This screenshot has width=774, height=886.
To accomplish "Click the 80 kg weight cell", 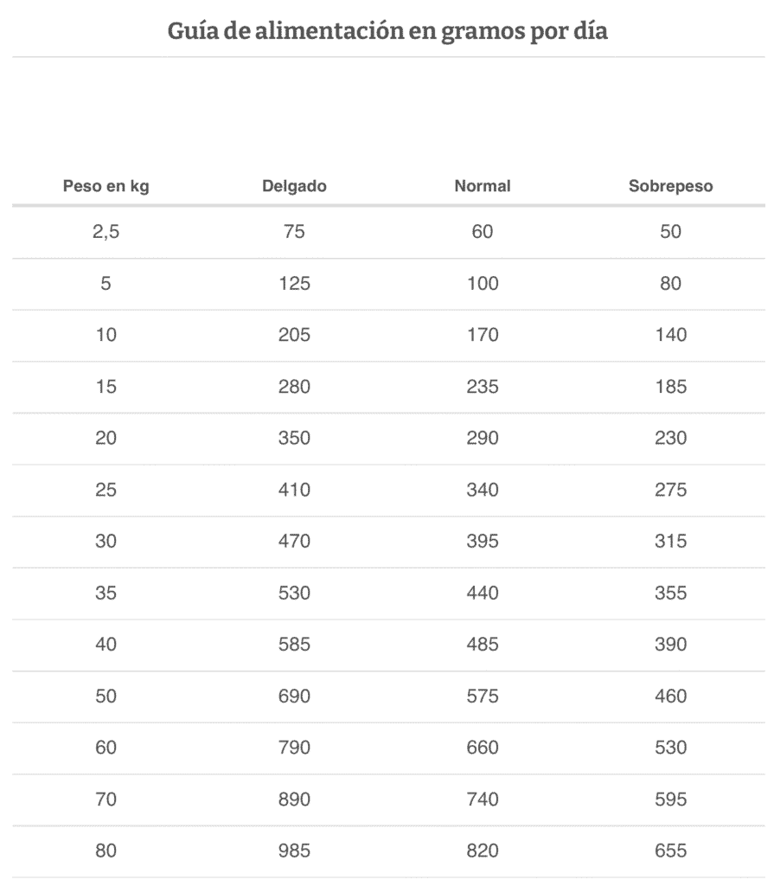I will [x=106, y=851].
